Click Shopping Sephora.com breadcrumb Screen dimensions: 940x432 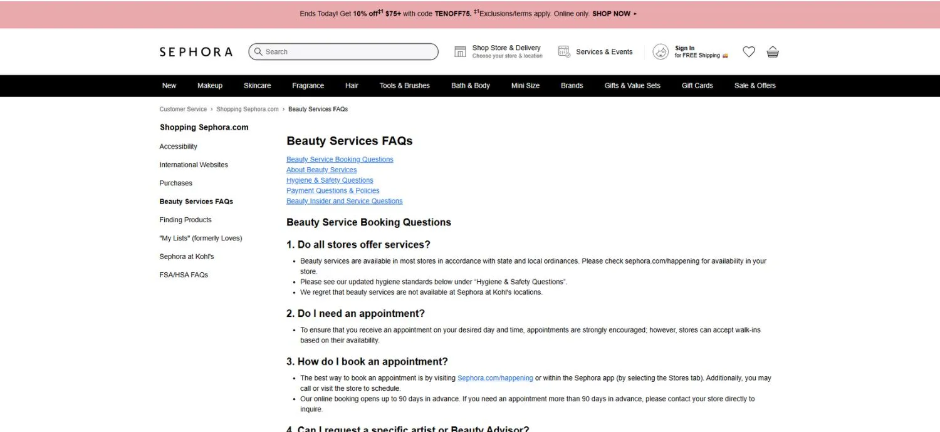coord(248,109)
